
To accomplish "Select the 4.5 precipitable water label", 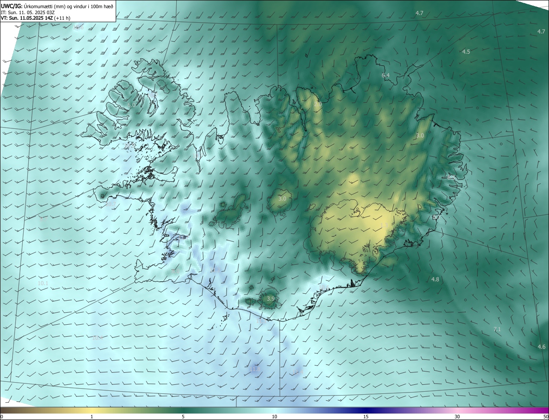I will coord(466,52).
